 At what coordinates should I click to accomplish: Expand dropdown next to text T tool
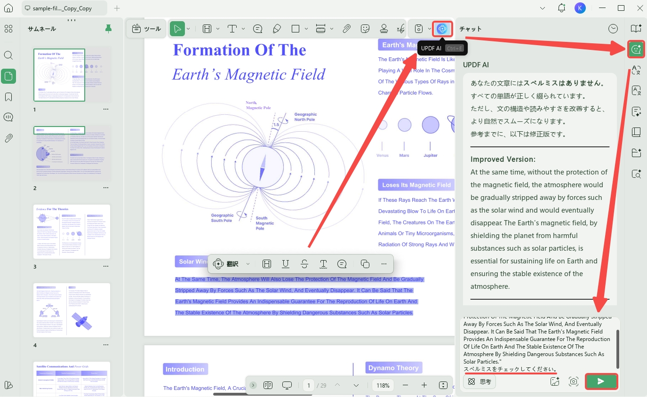tap(243, 29)
